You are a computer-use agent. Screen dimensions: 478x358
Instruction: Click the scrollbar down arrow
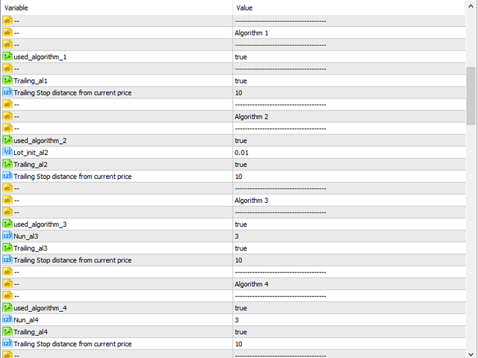click(x=471, y=354)
